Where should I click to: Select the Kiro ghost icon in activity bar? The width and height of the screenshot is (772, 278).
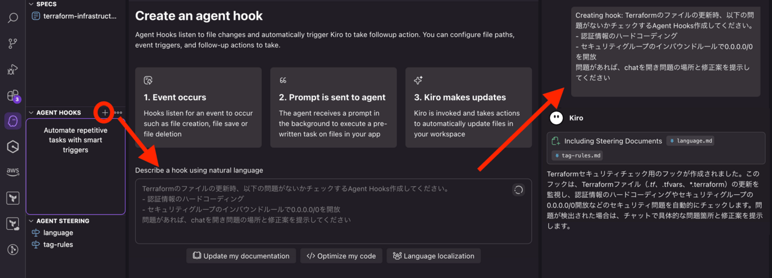[x=13, y=121]
